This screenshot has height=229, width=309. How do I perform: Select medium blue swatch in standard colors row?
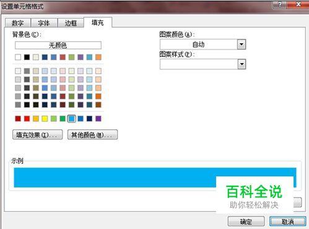coord(81,119)
